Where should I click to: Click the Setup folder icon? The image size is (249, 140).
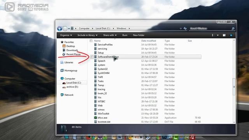click(x=95, y=53)
